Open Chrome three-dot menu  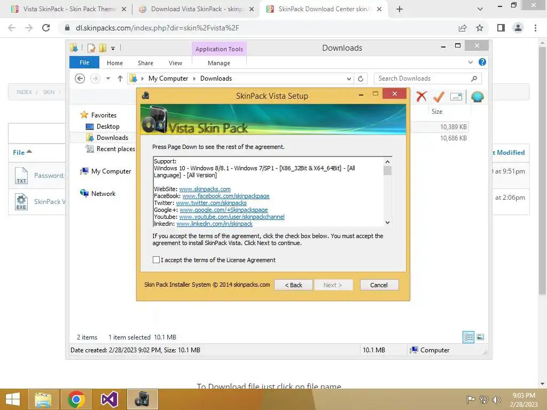coord(535,28)
